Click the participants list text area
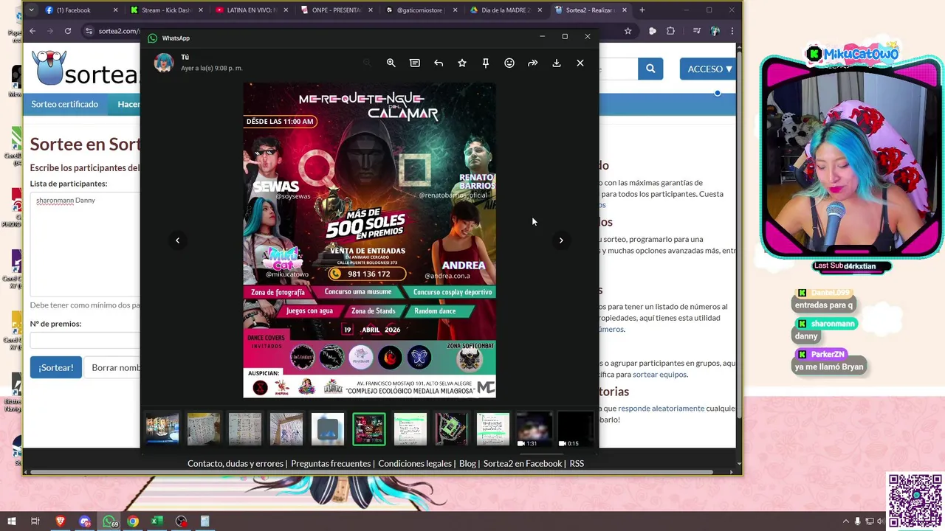Viewport: 945px width, 531px height. [x=85, y=243]
